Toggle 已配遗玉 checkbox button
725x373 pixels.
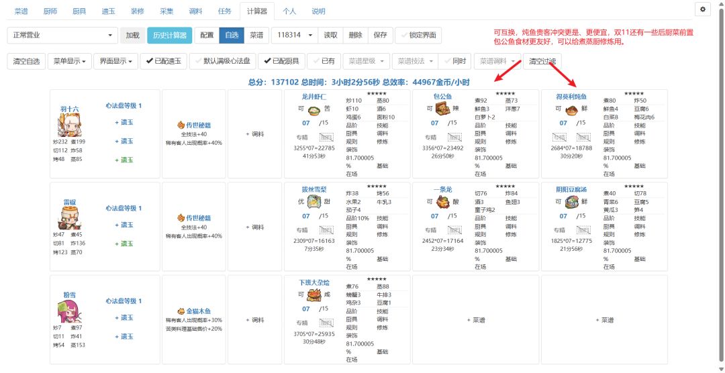coord(164,61)
